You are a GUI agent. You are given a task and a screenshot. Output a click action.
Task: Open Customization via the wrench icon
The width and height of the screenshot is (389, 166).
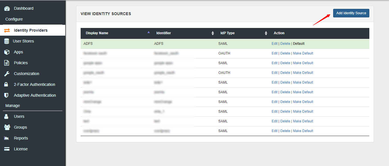(7, 73)
